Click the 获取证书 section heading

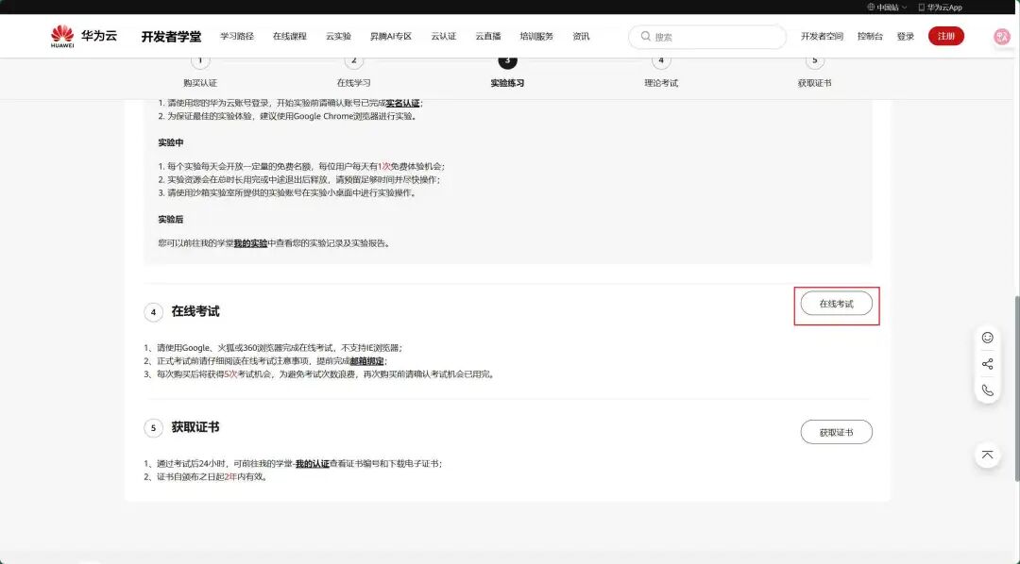(195, 427)
